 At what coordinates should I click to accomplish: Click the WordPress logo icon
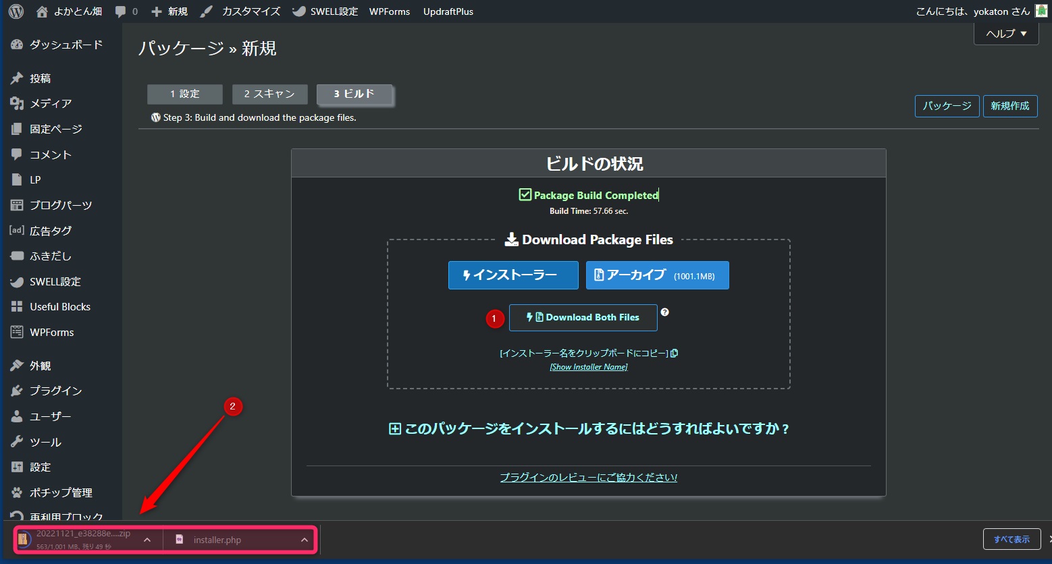(x=16, y=11)
